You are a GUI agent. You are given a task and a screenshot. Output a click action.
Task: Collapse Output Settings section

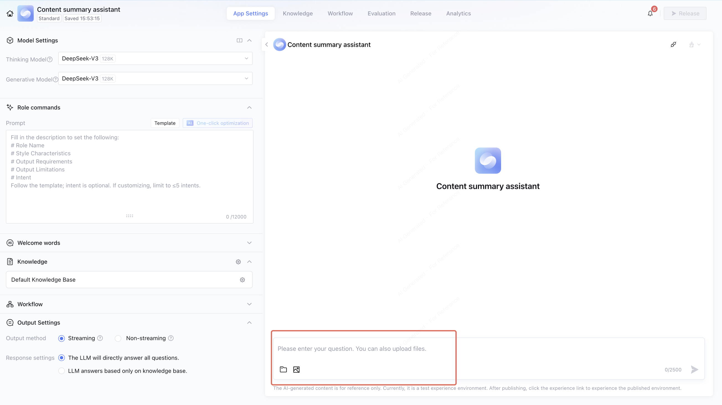tap(249, 323)
